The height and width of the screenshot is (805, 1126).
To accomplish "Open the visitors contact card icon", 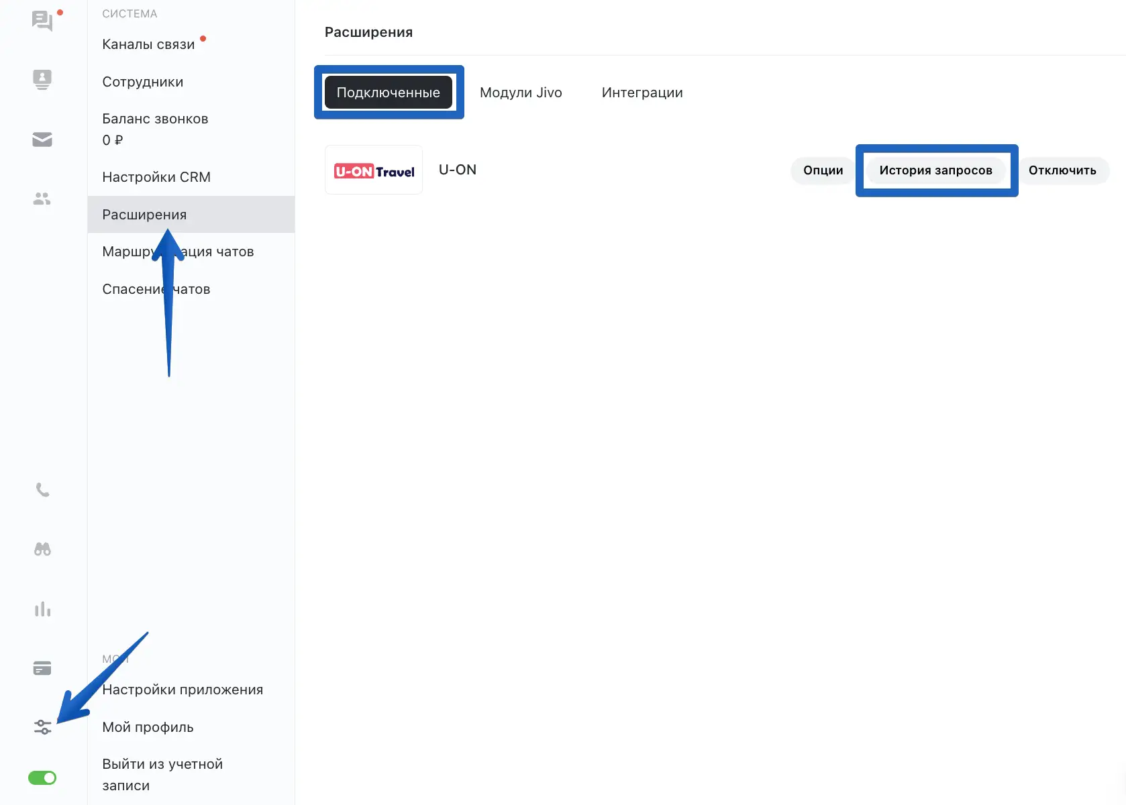I will pyautogui.click(x=42, y=79).
